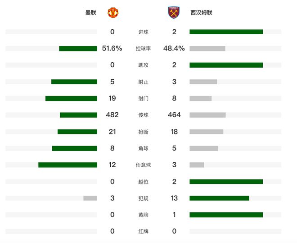
Task: Click Manchester United's 任意球 green bar
Action: 67,165
